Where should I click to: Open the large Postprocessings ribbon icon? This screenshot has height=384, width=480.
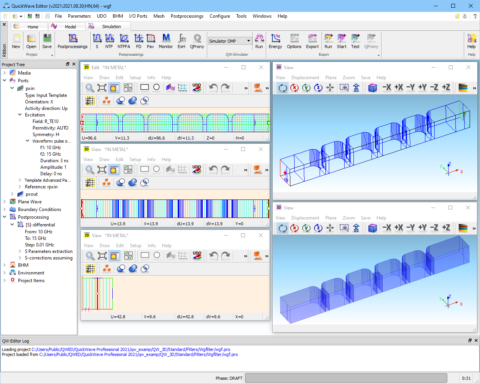[73, 41]
